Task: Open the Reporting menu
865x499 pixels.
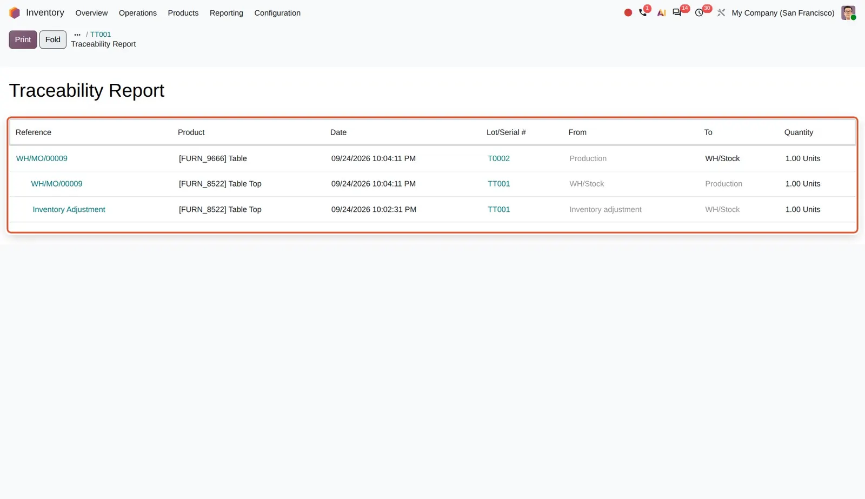Action: 227,13
